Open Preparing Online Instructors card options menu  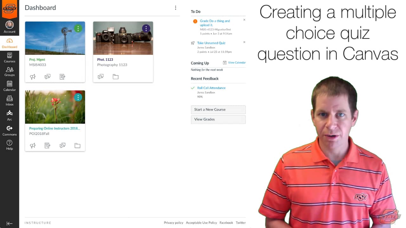click(78, 98)
